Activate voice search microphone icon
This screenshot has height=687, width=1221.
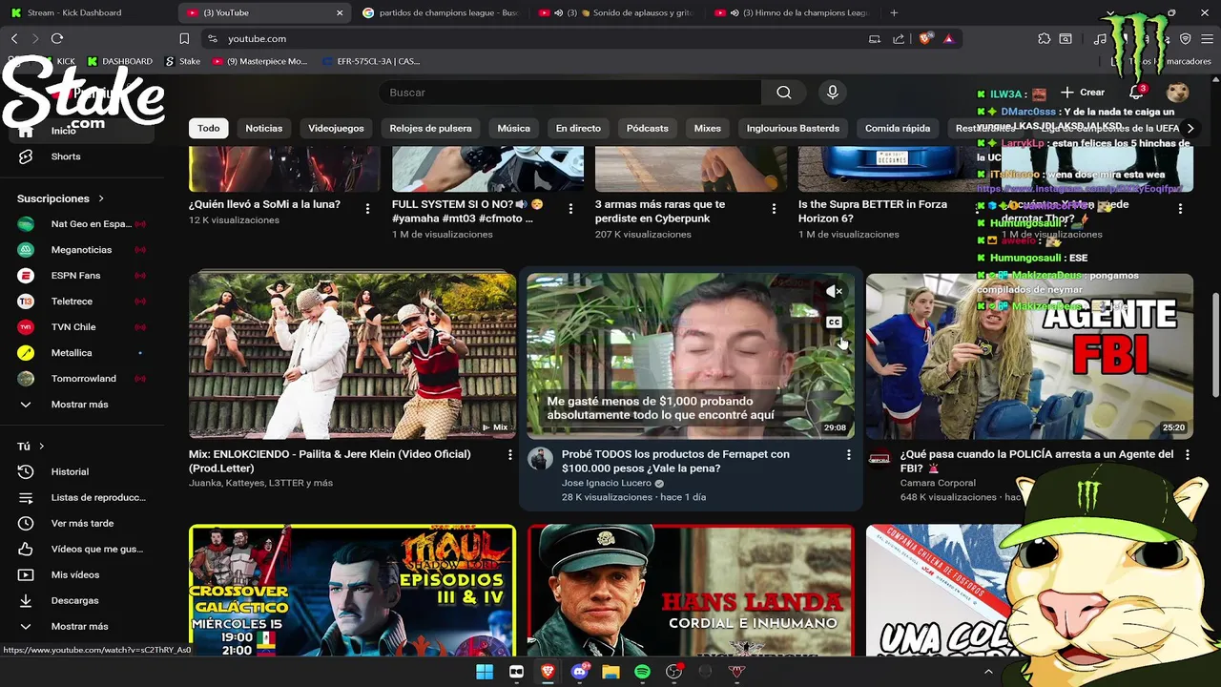833,93
